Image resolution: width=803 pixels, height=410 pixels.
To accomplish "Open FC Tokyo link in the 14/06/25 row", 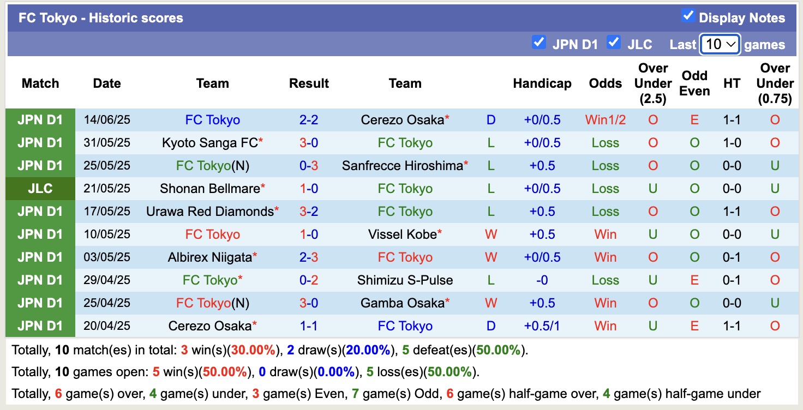I will (x=212, y=119).
